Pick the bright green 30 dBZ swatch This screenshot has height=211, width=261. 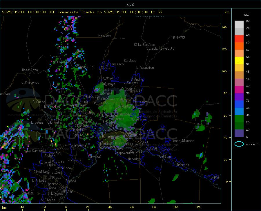click(x=239, y=119)
